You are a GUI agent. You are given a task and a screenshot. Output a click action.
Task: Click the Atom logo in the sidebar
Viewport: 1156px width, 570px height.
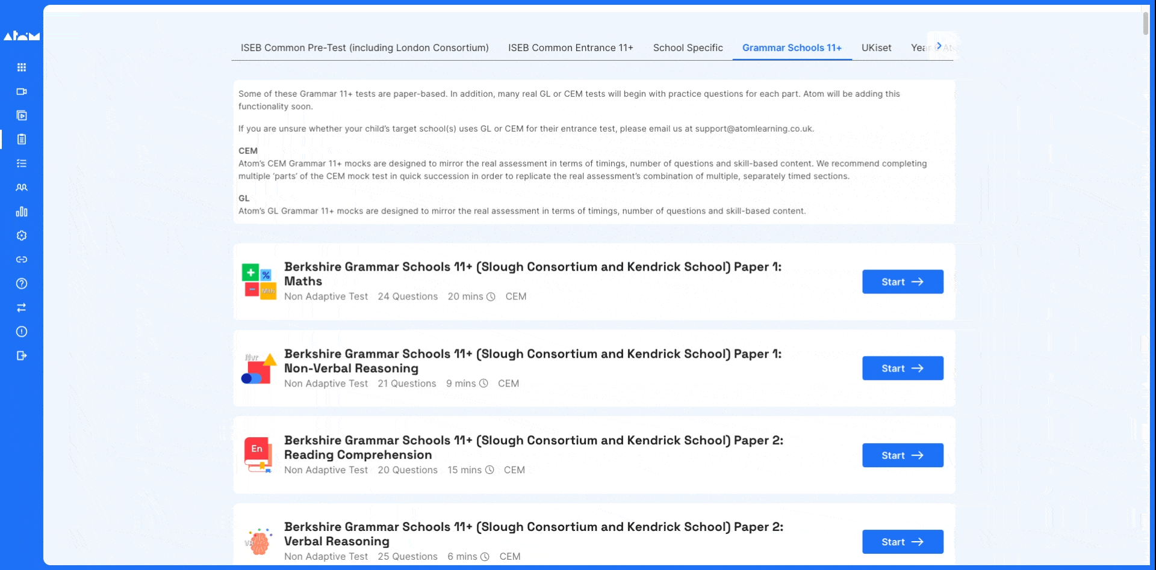click(x=22, y=36)
